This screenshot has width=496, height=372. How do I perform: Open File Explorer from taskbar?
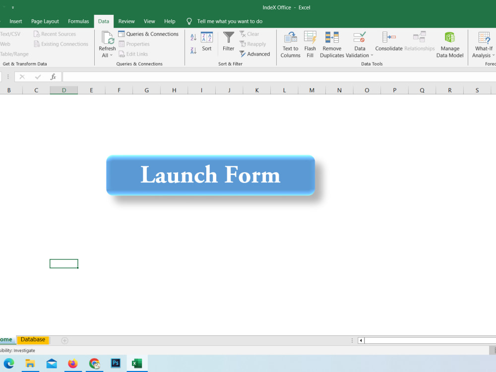click(30, 363)
